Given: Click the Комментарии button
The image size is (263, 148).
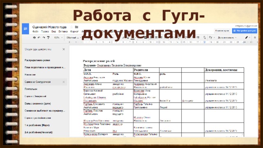Looking at the screenshot, I should (222, 31).
